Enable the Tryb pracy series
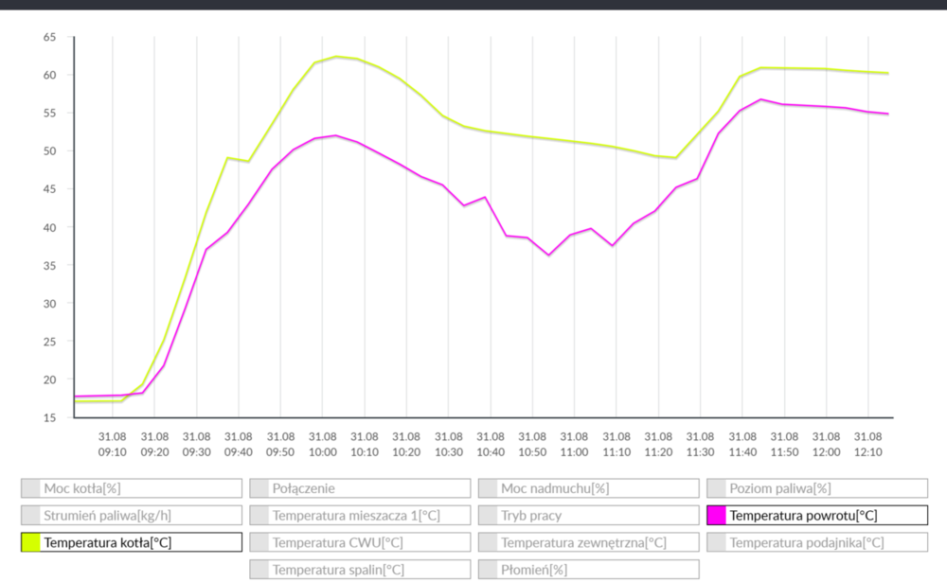Image resolution: width=947 pixels, height=582 pixels. coord(589,516)
